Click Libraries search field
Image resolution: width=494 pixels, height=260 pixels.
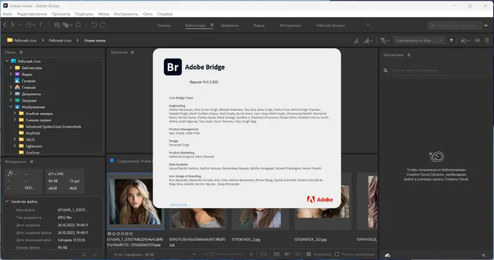(436, 70)
